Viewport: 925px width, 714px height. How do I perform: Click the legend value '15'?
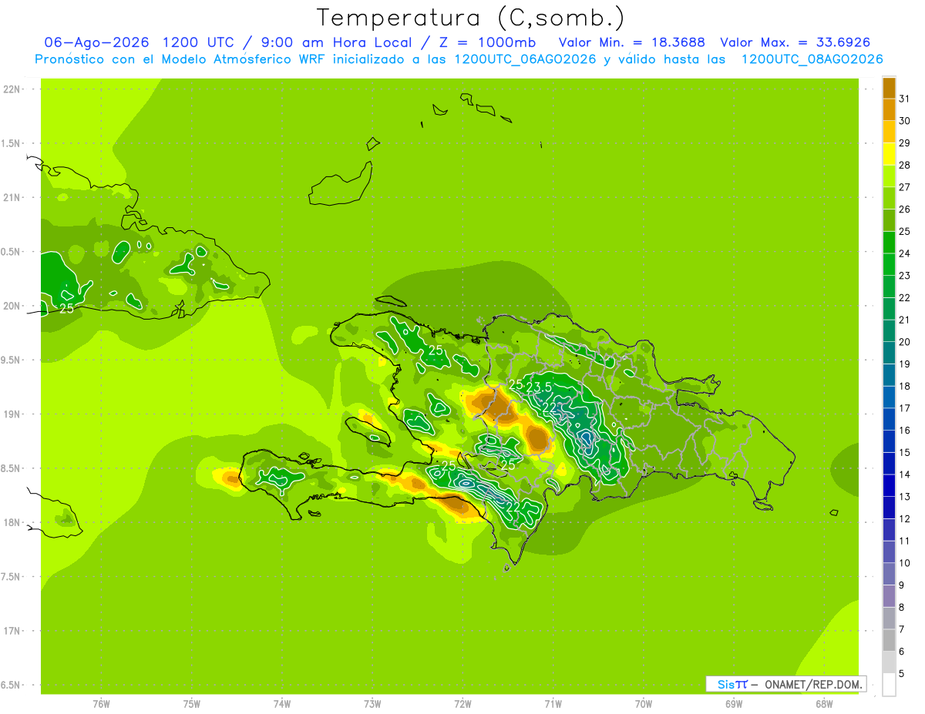[904, 452]
